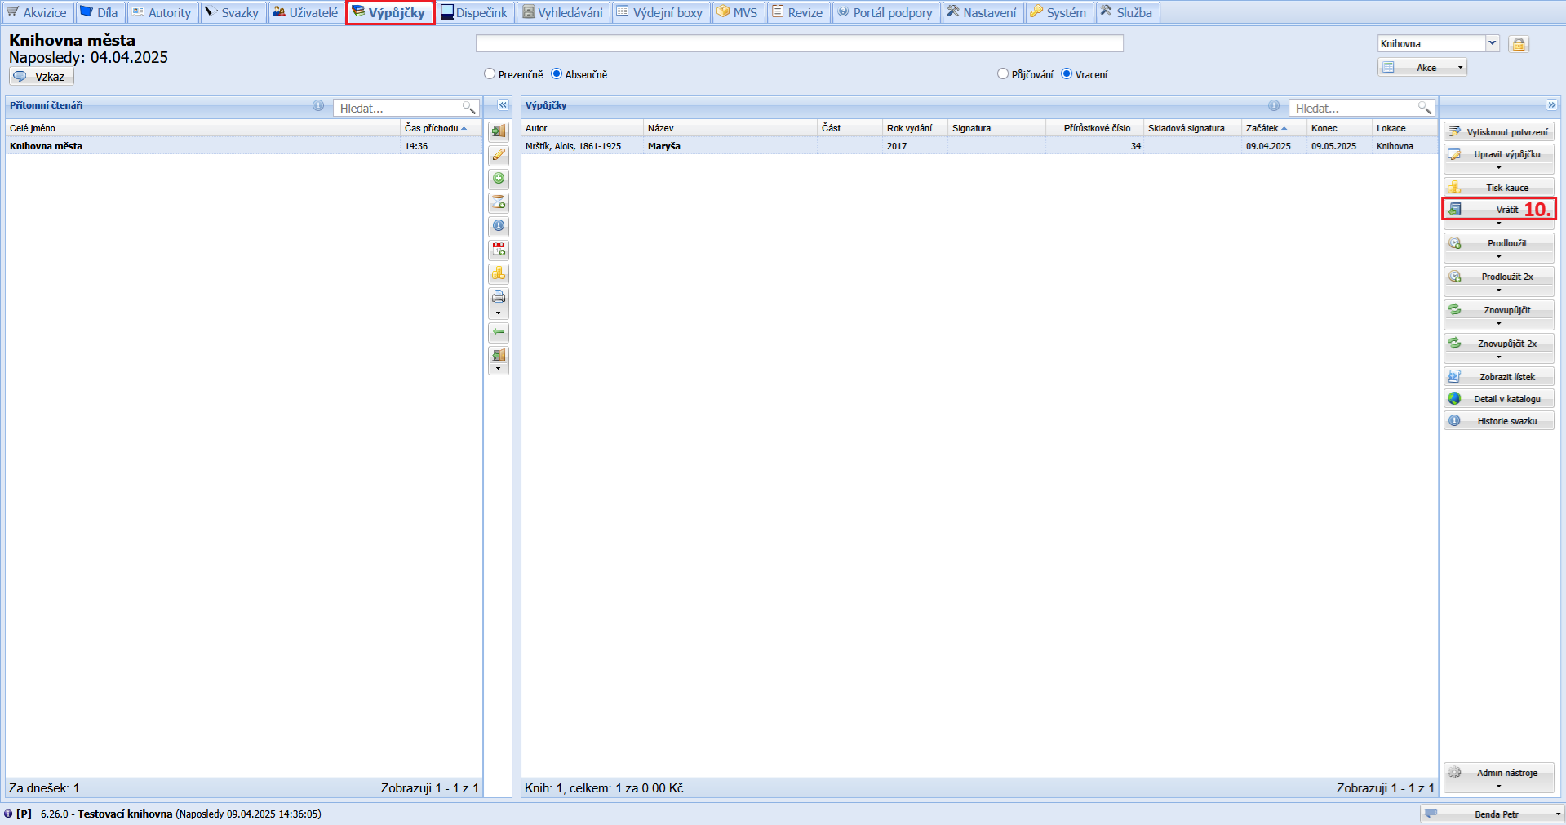
Task: Click the Výpůjčky search field
Action: pyautogui.click(x=1355, y=109)
